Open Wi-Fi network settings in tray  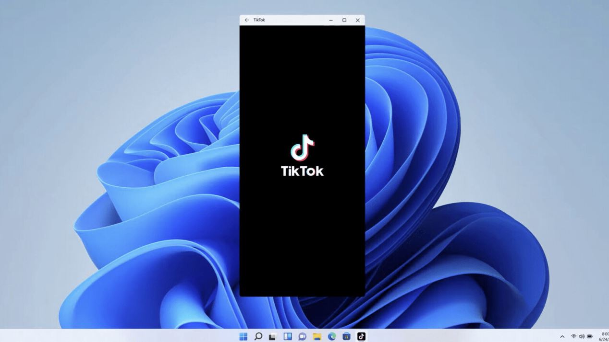(x=573, y=337)
